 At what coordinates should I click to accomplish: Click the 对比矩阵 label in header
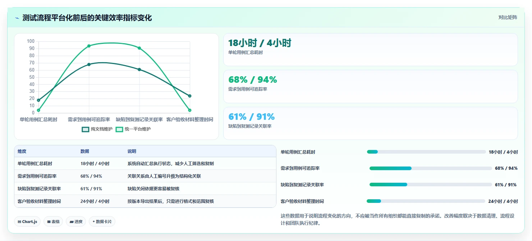(508, 17)
